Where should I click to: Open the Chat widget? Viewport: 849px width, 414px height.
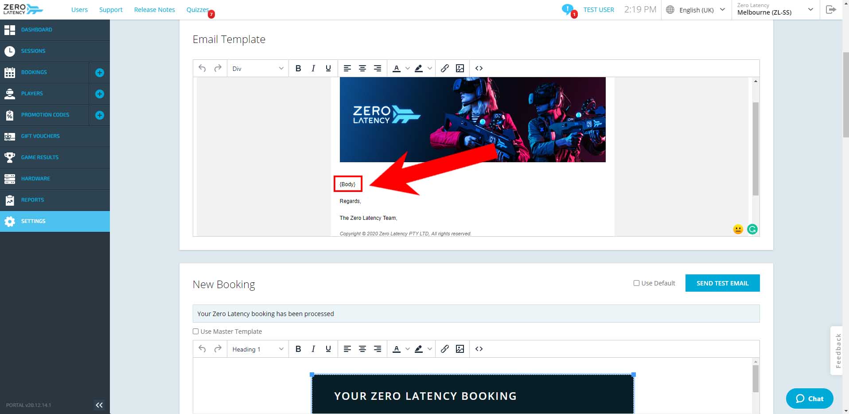pyautogui.click(x=810, y=398)
